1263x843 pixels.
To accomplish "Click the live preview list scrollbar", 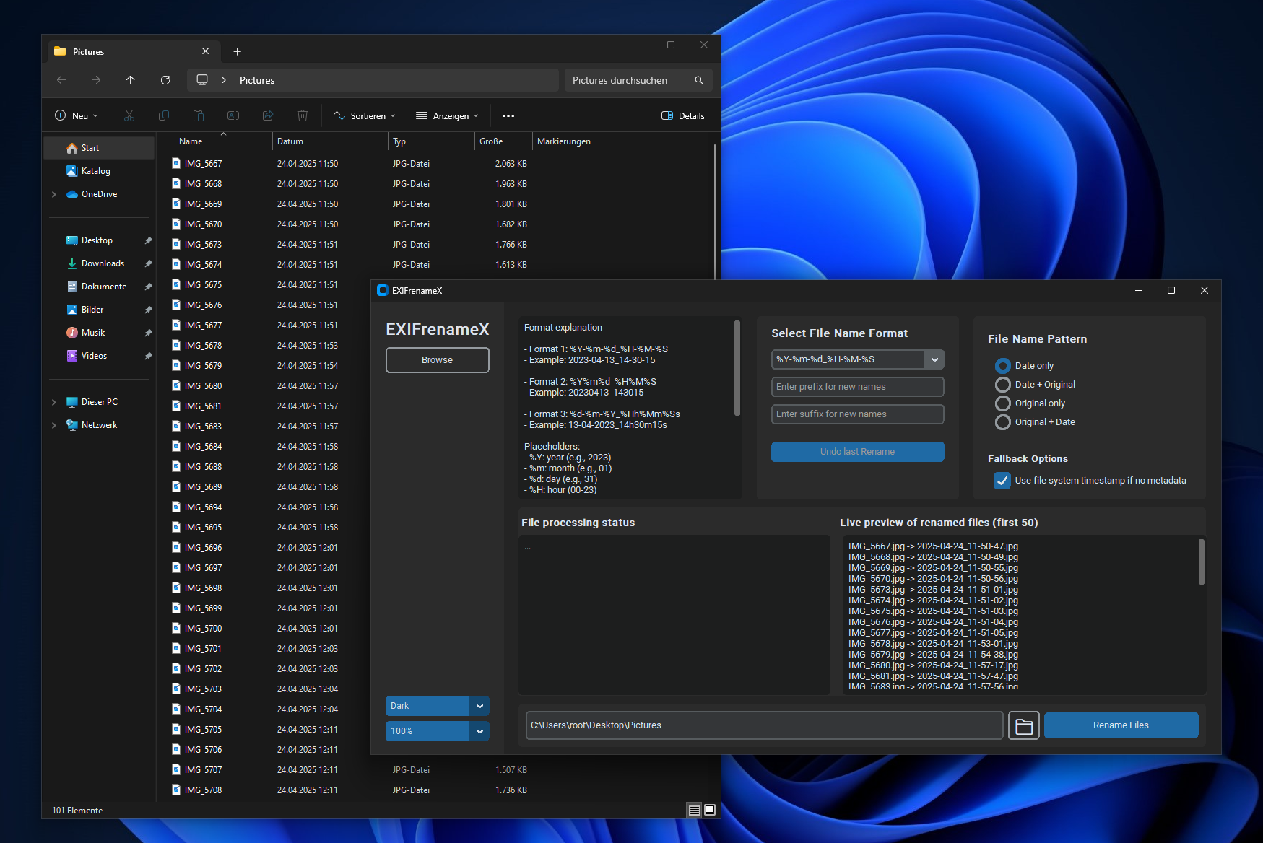I will (x=1202, y=562).
